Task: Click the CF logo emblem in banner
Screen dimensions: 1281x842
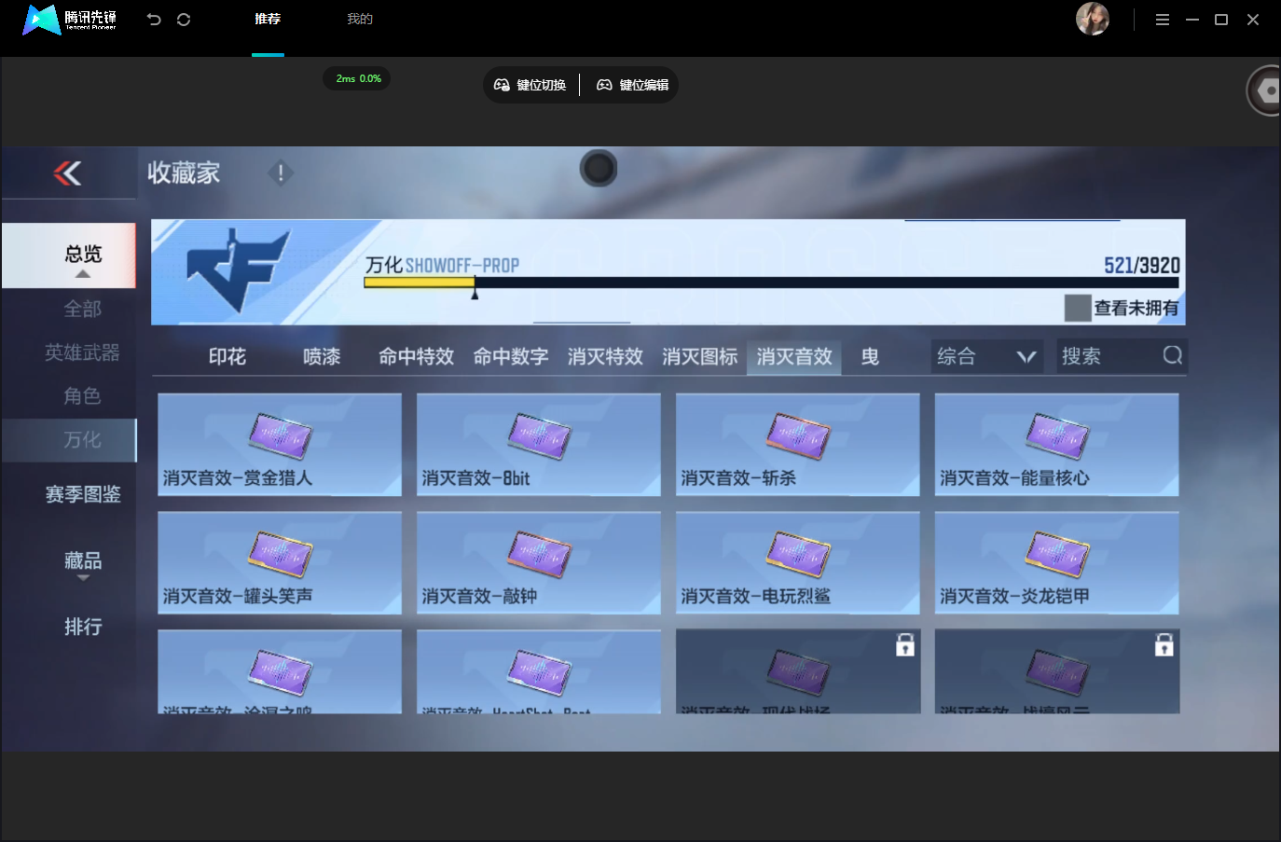Action: tap(239, 270)
